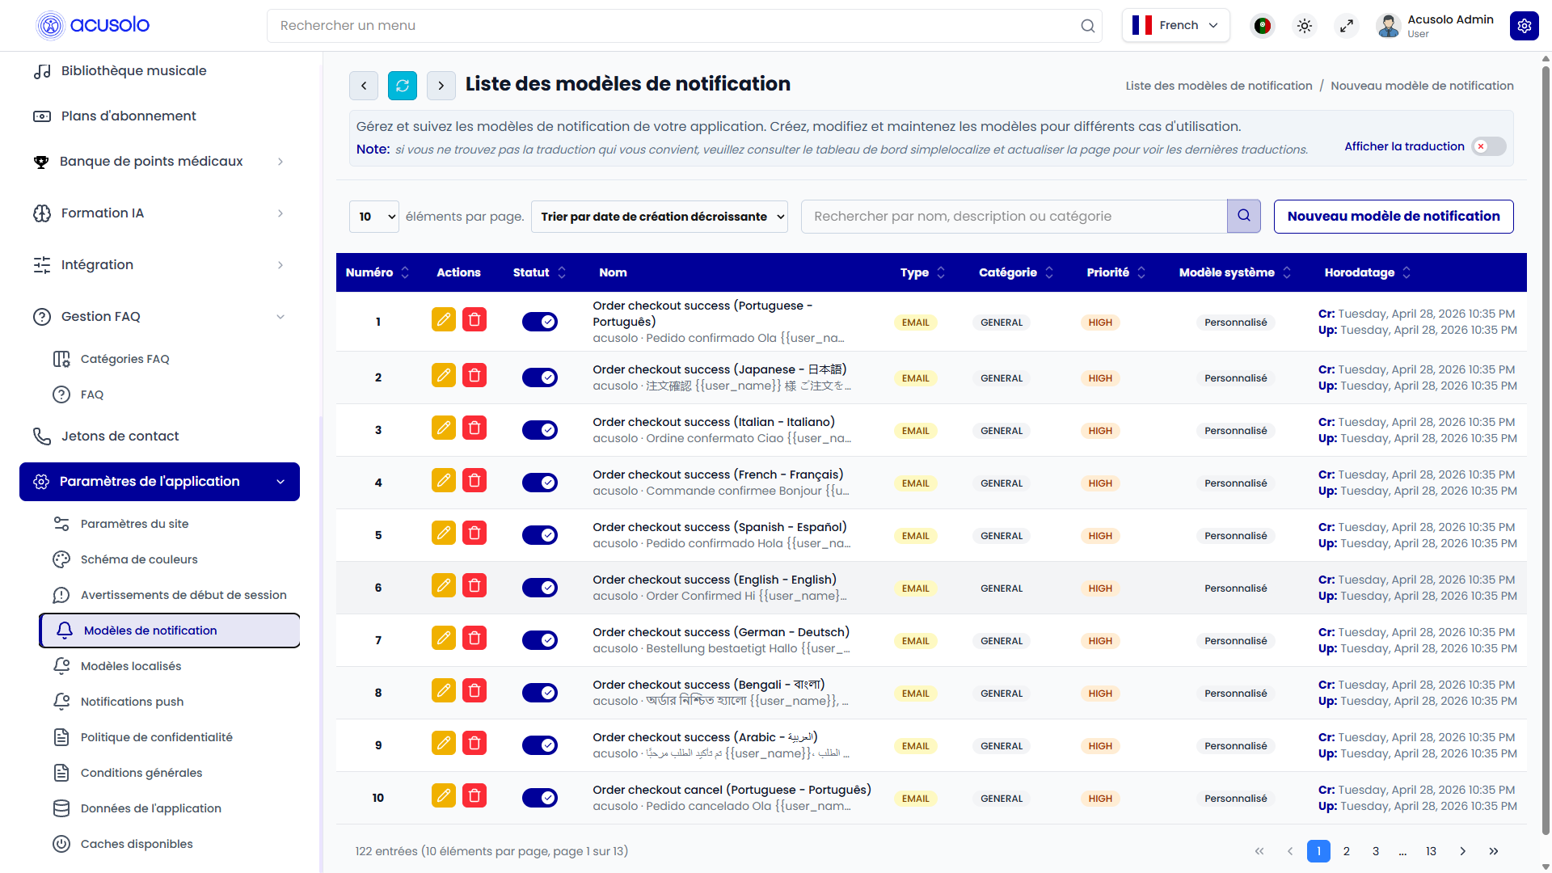Screen dimensions: 1552x873
Task: Switch theme with the sun icon
Action: click(1305, 26)
